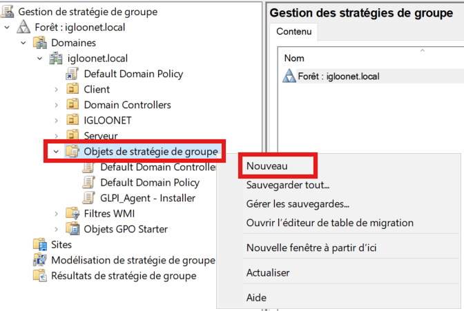The image size is (464, 311).
Task: Select the Default Domain Policy link icon under igloonet.local
Action: click(72, 74)
